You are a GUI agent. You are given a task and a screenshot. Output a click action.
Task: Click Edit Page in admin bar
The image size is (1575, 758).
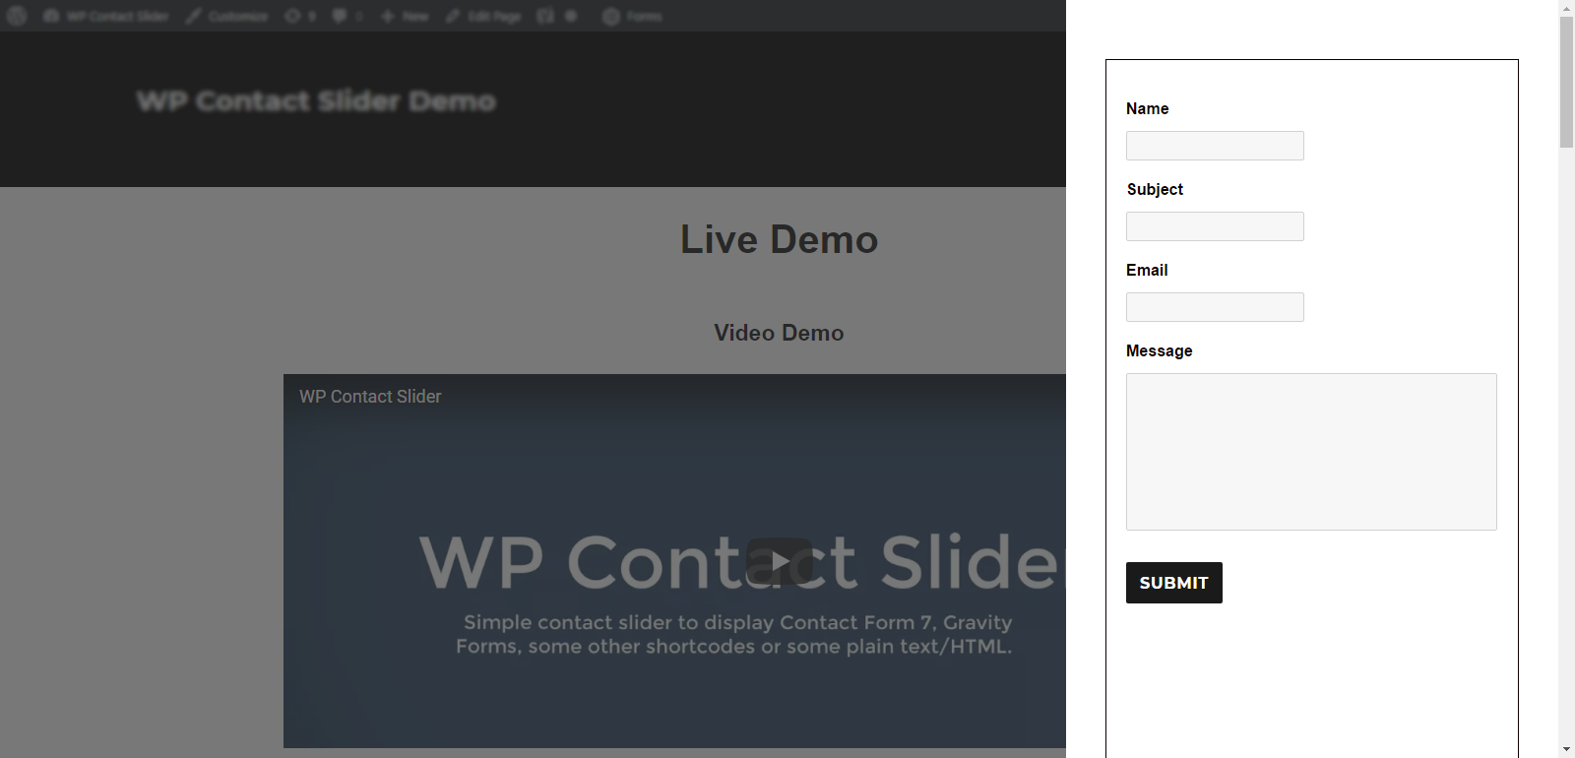point(483,16)
